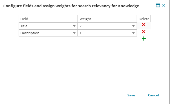The image size is (170, 104).
Task: Maximize the configuration dialog window
Action: [x=158, y=5]
